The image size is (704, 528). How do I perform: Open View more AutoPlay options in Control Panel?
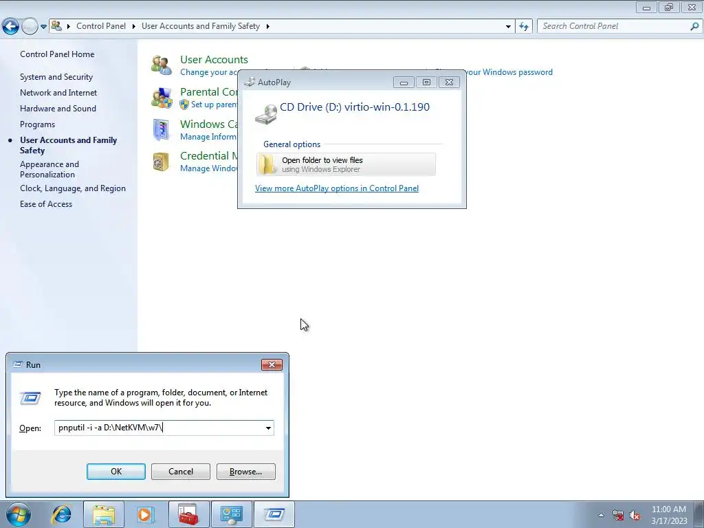[x=337, y=188]
